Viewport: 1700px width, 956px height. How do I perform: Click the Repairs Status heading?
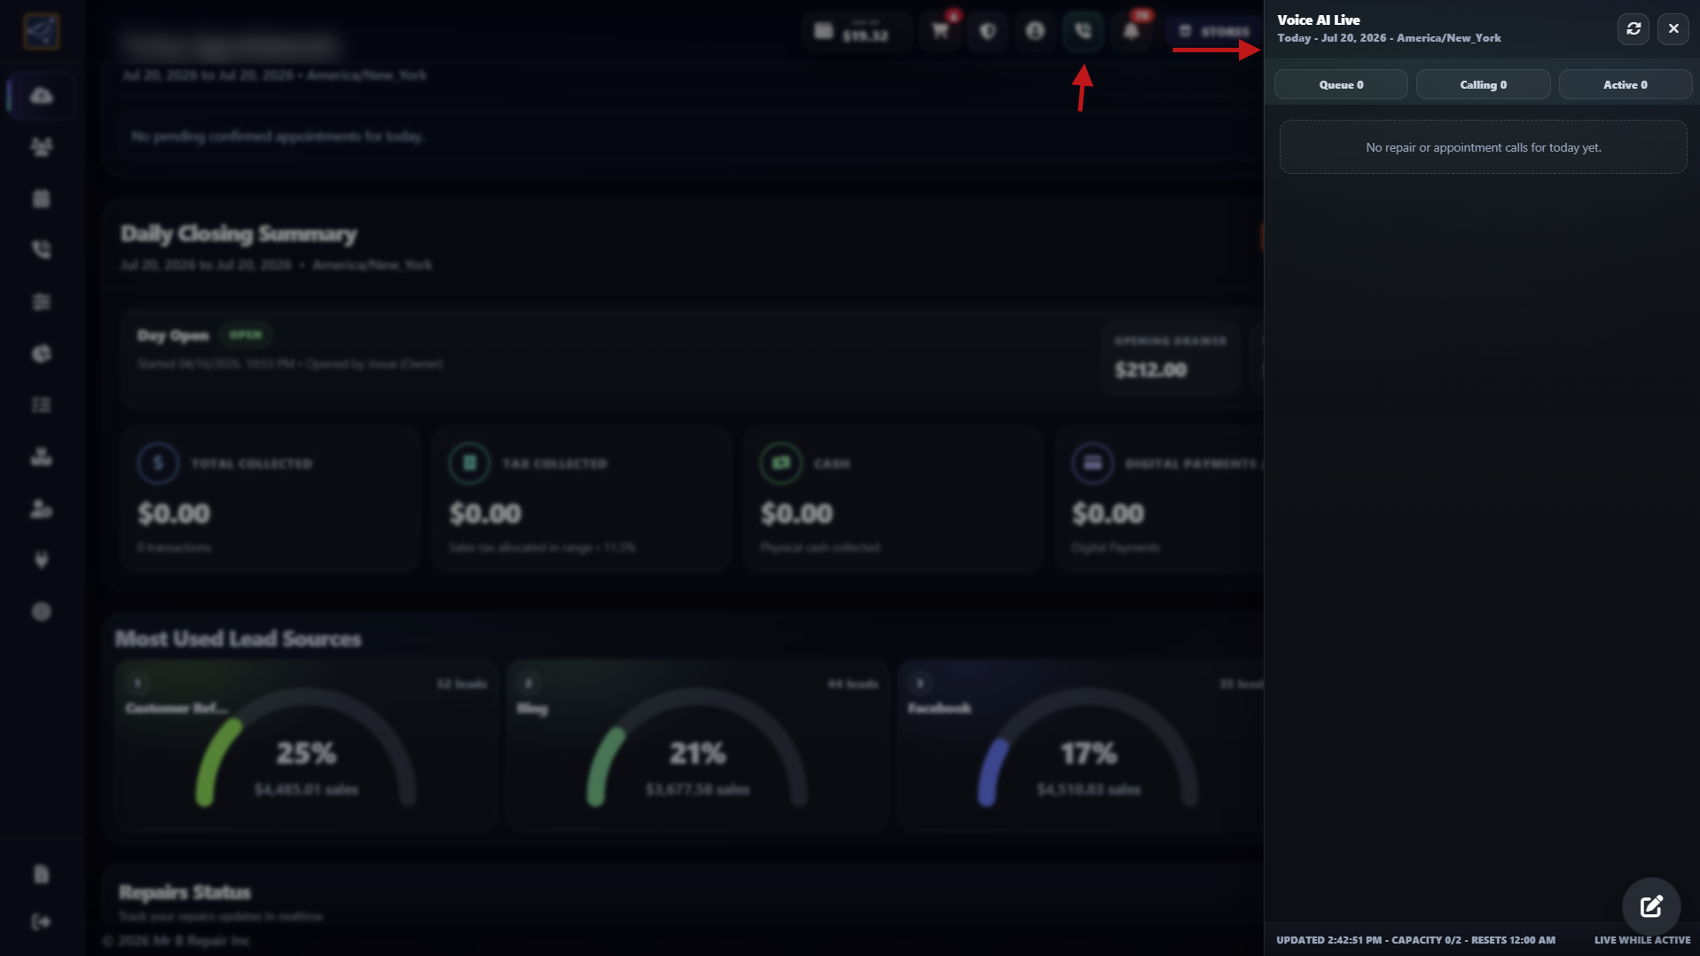coord(184,892)
